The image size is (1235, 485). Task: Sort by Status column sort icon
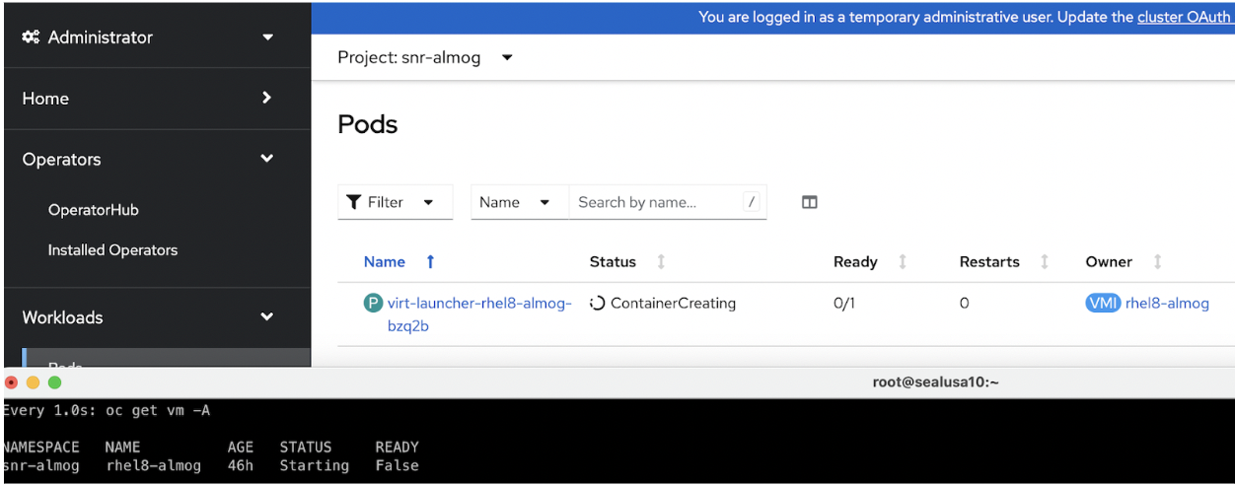point(661,262)
